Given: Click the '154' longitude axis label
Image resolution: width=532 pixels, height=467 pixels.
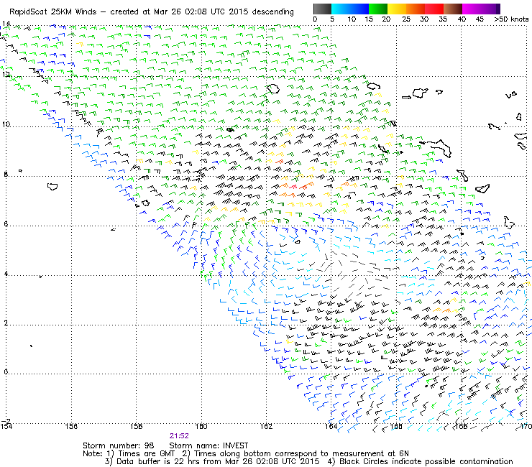Looking at the screenshot, I should pyautogui.click(x=6, y=426).
